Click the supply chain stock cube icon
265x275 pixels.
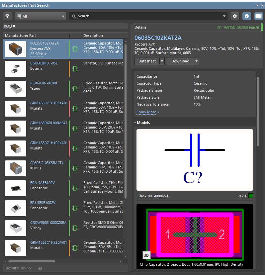(x=219, y=27)
